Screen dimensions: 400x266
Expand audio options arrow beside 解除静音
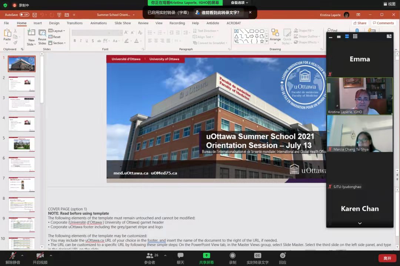pyautogui.click(x=22, y=255)
